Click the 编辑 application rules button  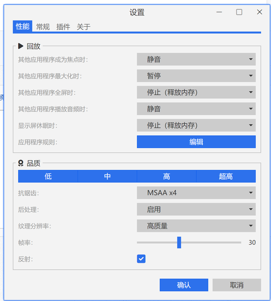(x=196, y=142)
